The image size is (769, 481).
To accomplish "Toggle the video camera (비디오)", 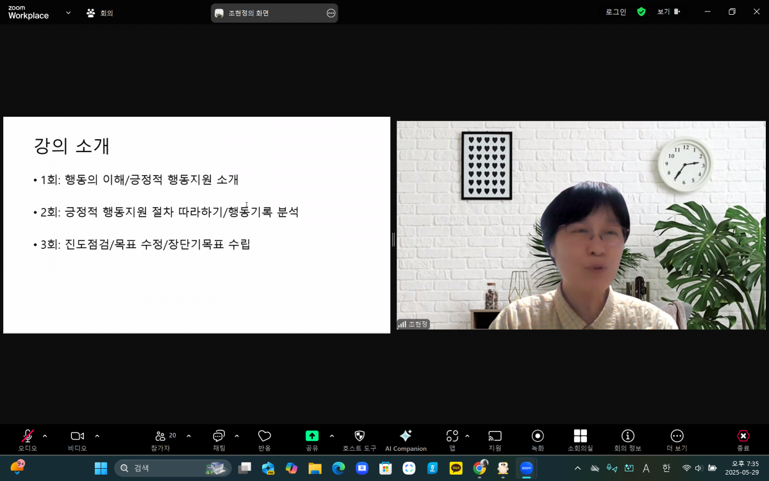I will (77, 437).
